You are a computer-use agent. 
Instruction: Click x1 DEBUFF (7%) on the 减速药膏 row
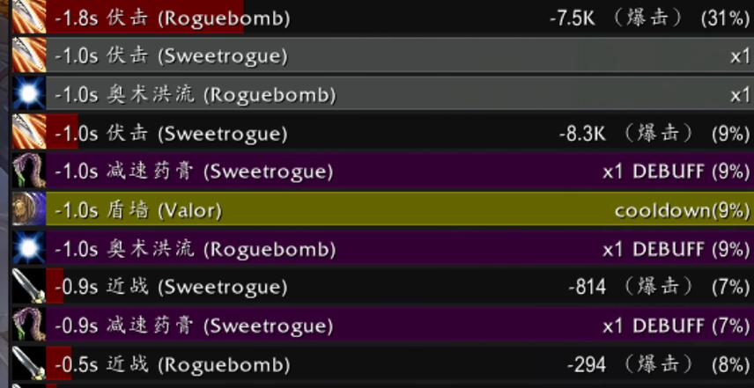(x=676, y=326)
